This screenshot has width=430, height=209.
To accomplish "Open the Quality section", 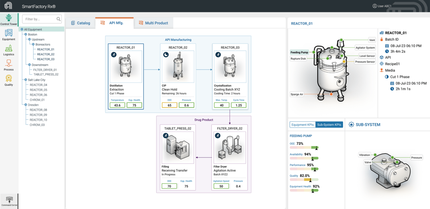I will 9,80.
